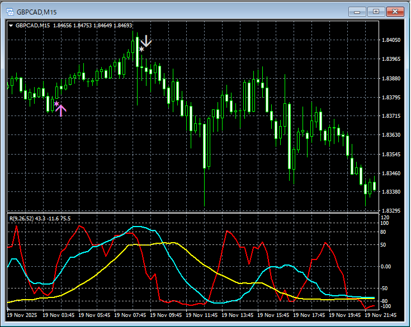The width and height of the screenshot is (411, 327).
Task: Click the 19 Nov 07:45 time label
Action: coord(130,315)
